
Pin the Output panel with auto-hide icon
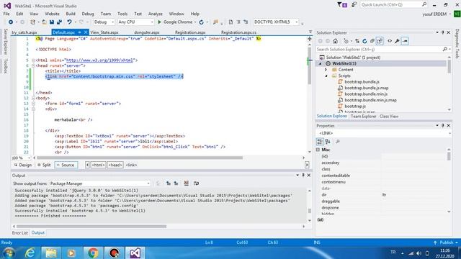pyautogui.click(x=303, y=176)
